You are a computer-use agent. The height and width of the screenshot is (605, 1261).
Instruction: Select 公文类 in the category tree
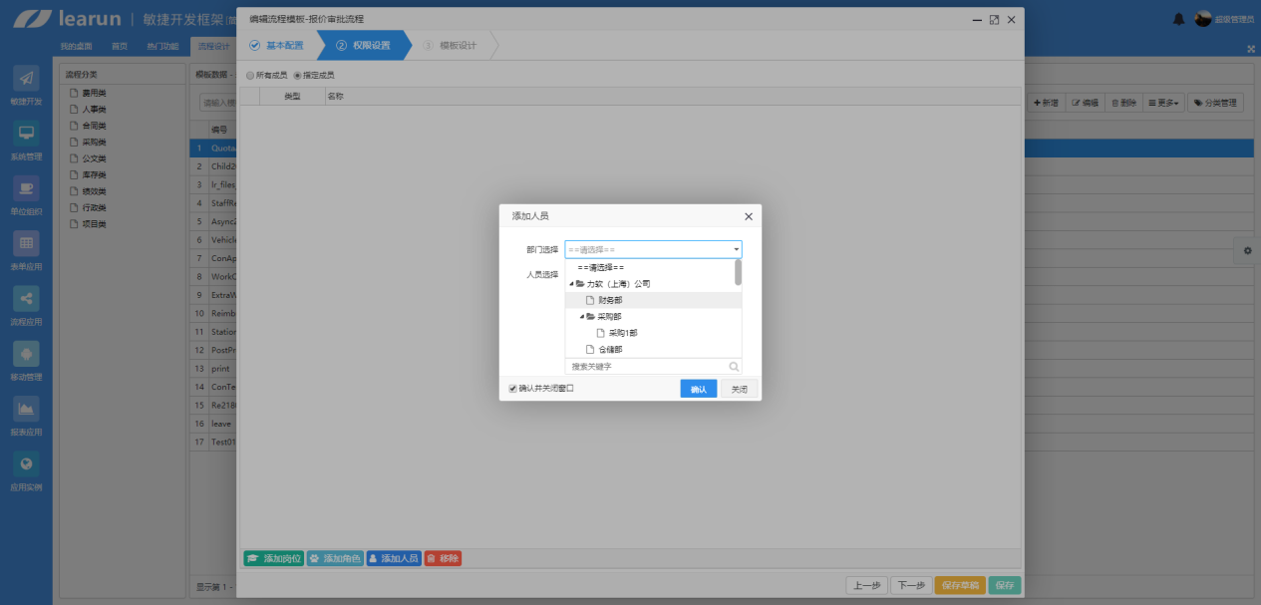coord(94,158)
